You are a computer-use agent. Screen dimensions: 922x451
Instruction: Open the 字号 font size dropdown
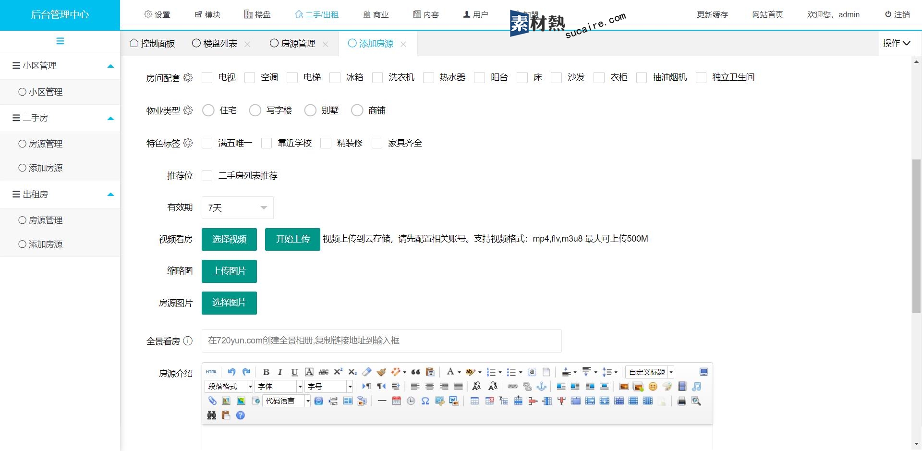[x=329, y=387]
